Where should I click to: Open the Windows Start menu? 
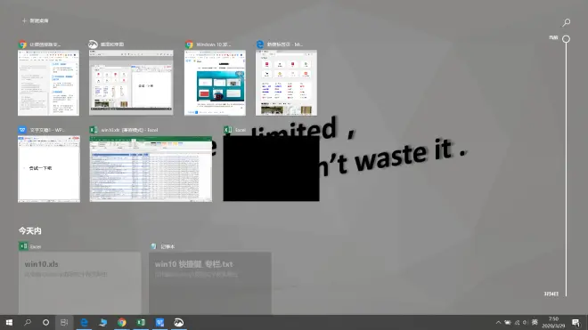click(9, 322)
